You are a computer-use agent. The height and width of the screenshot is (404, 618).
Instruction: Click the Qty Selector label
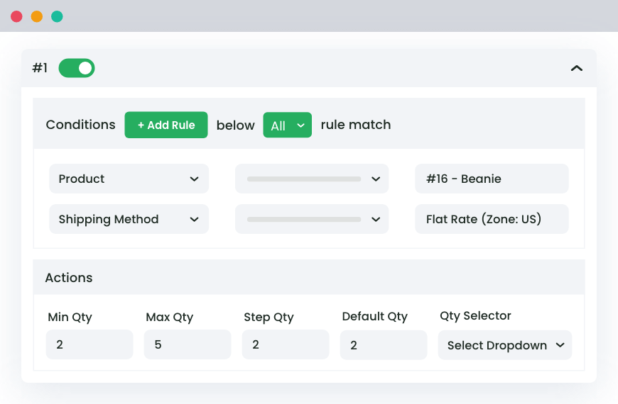(475, 315)
